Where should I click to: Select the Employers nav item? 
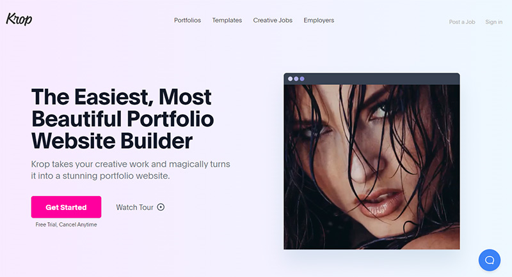click(319, 20)
